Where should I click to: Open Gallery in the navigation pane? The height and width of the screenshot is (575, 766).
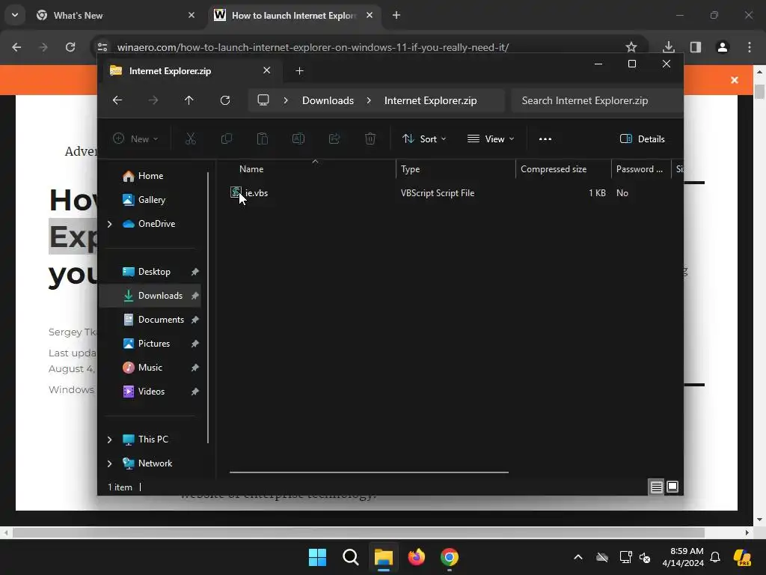pos(150,199)
